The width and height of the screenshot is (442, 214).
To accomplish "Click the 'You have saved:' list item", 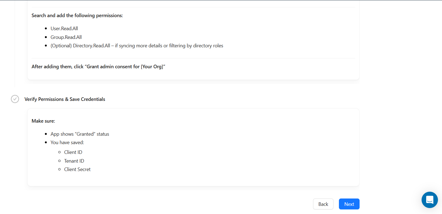I will (x=67, y=142).
